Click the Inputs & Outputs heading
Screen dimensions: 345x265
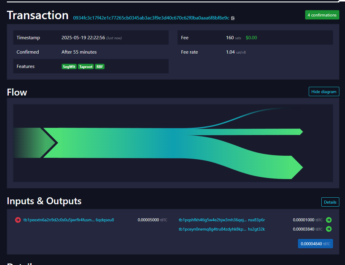click(x=44, y=201)
